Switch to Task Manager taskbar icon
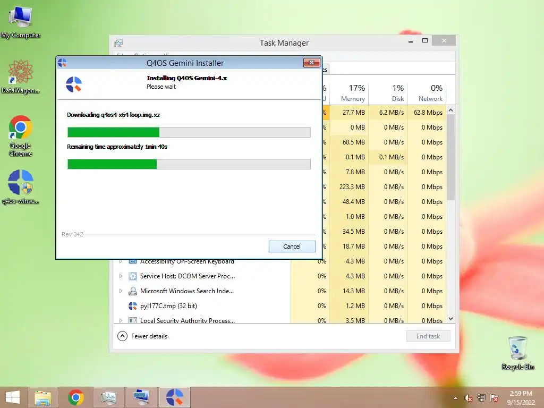This screenshot has width=544, height=408. coord(108,397)
